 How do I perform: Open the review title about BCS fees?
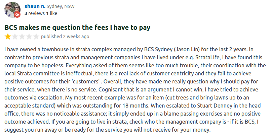point(77,27)
